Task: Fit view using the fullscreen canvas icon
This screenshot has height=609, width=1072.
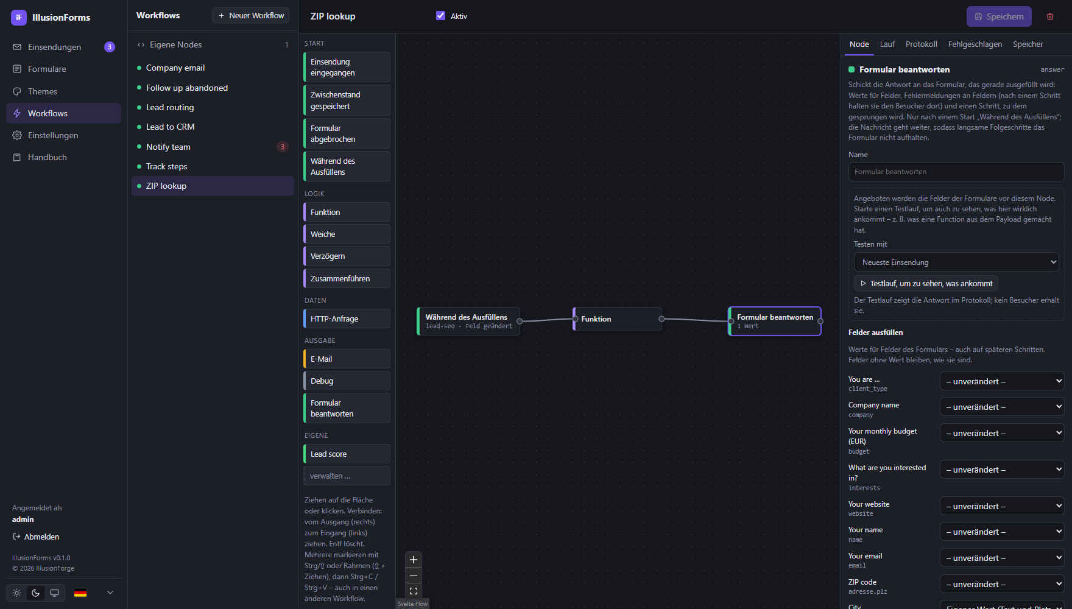Action: coord(414,591)
